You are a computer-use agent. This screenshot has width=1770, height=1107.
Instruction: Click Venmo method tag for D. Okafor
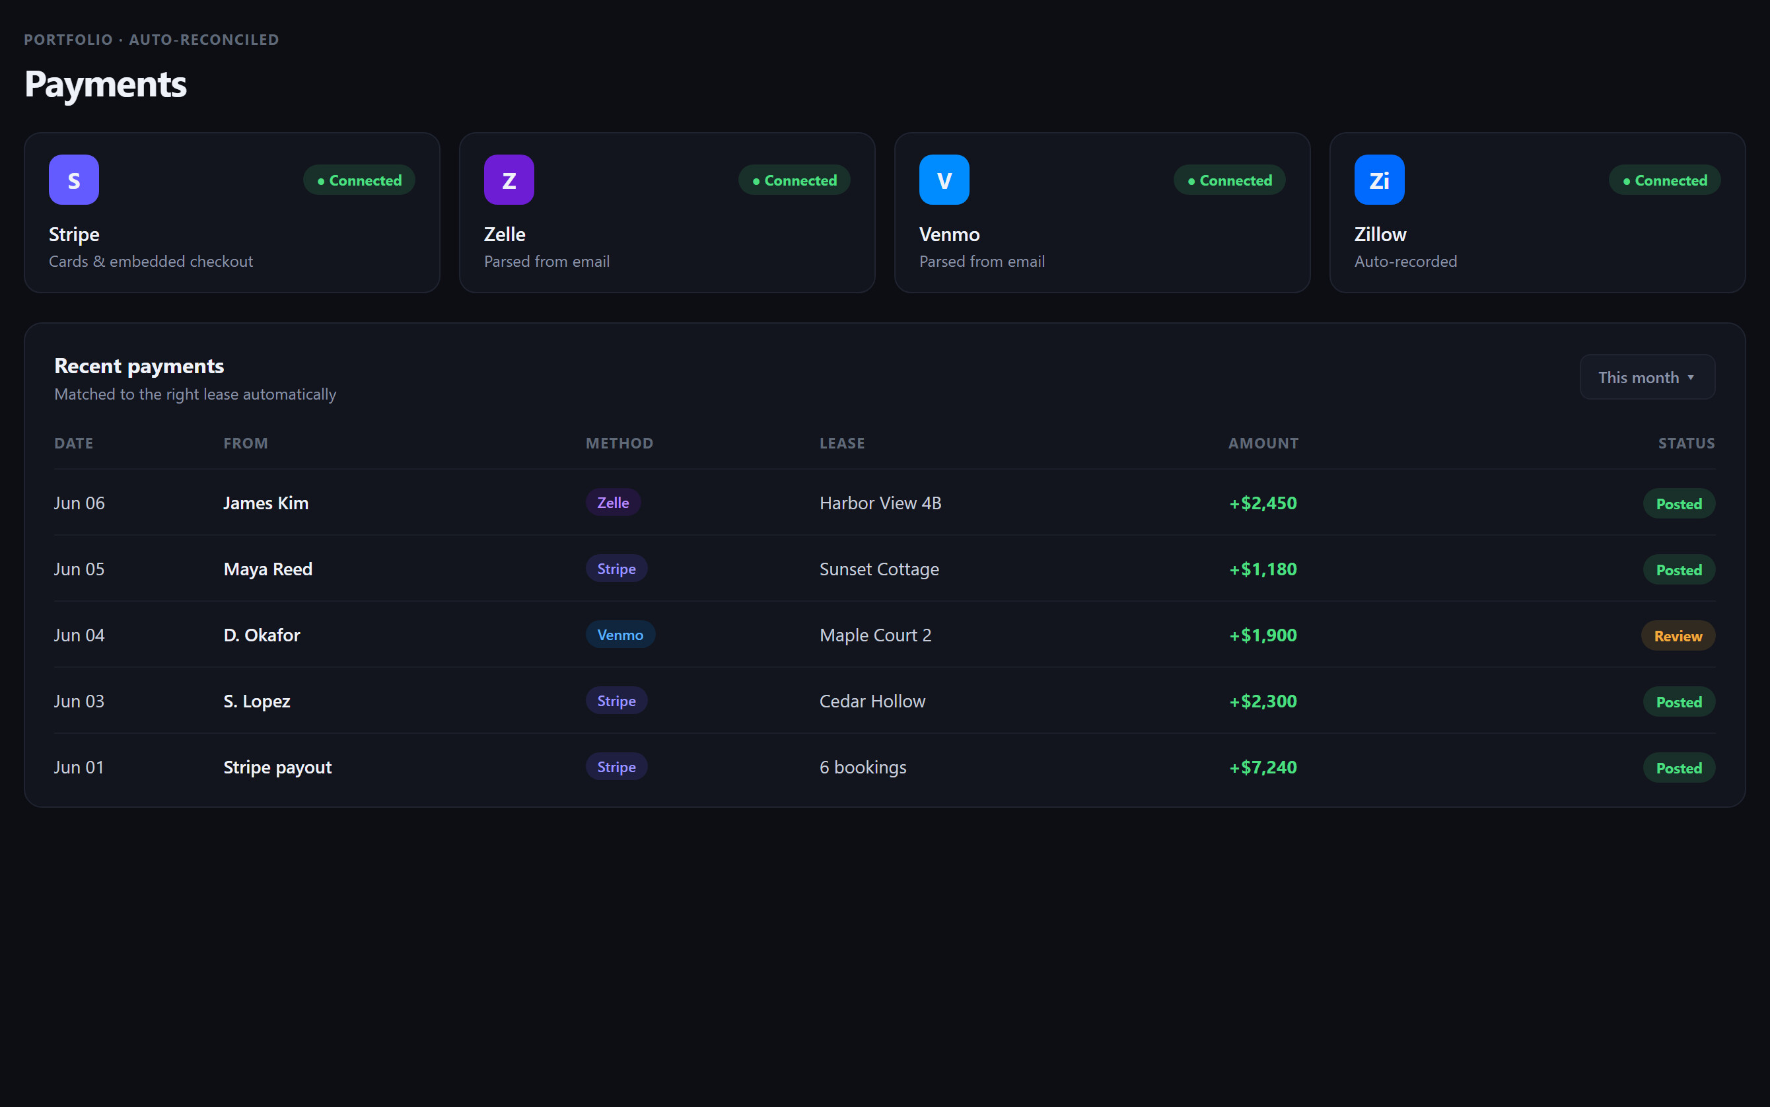coord(621,635)
